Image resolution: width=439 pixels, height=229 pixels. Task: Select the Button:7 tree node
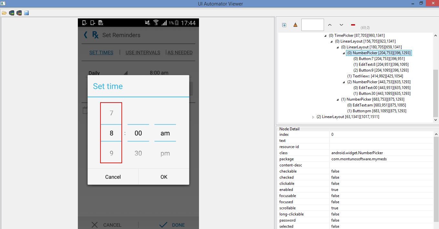click(379, 59)
